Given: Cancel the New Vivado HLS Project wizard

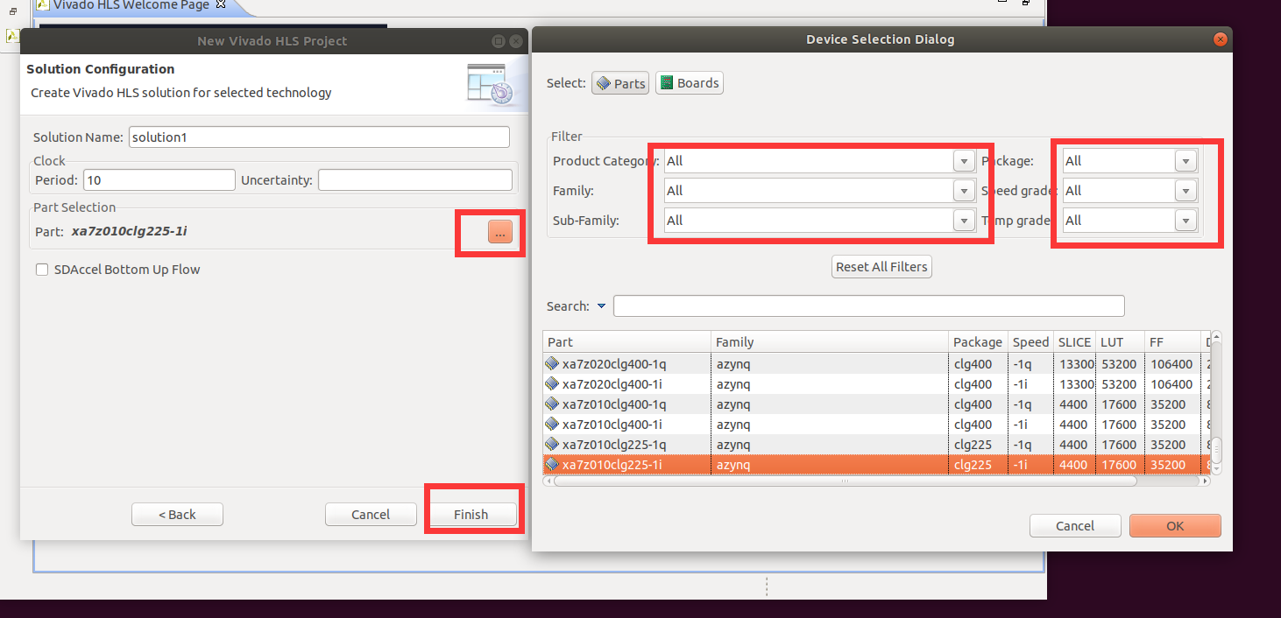Looking at the screenshot, I should coord(371,514).
